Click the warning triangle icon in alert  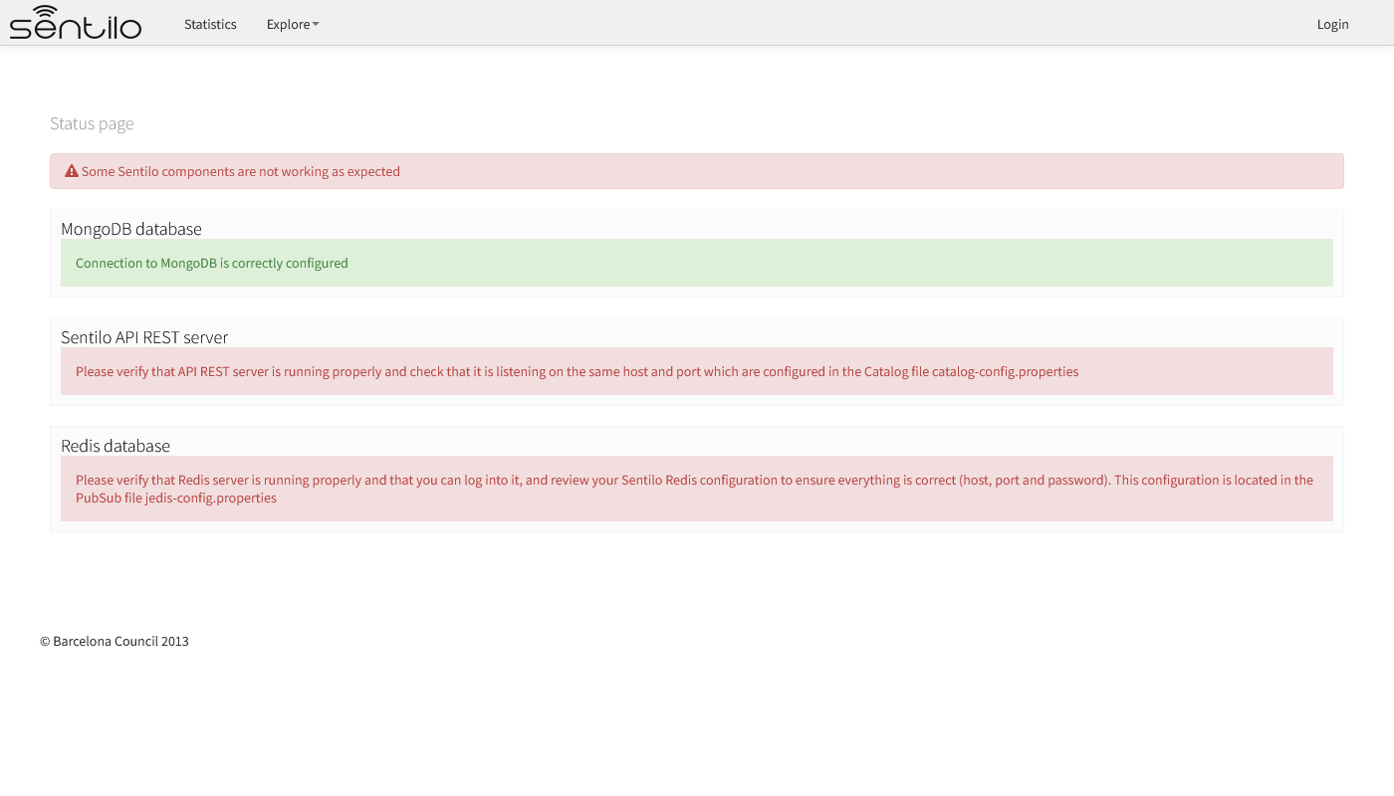point(72,171)
